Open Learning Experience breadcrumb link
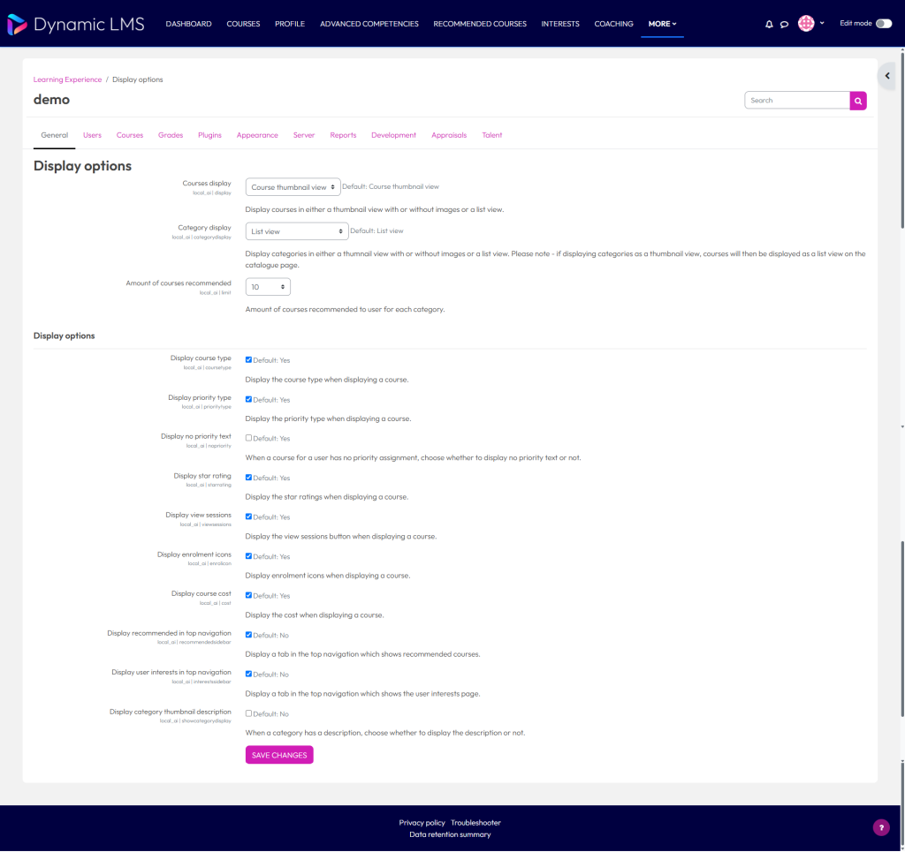 (x=67, y=79)
